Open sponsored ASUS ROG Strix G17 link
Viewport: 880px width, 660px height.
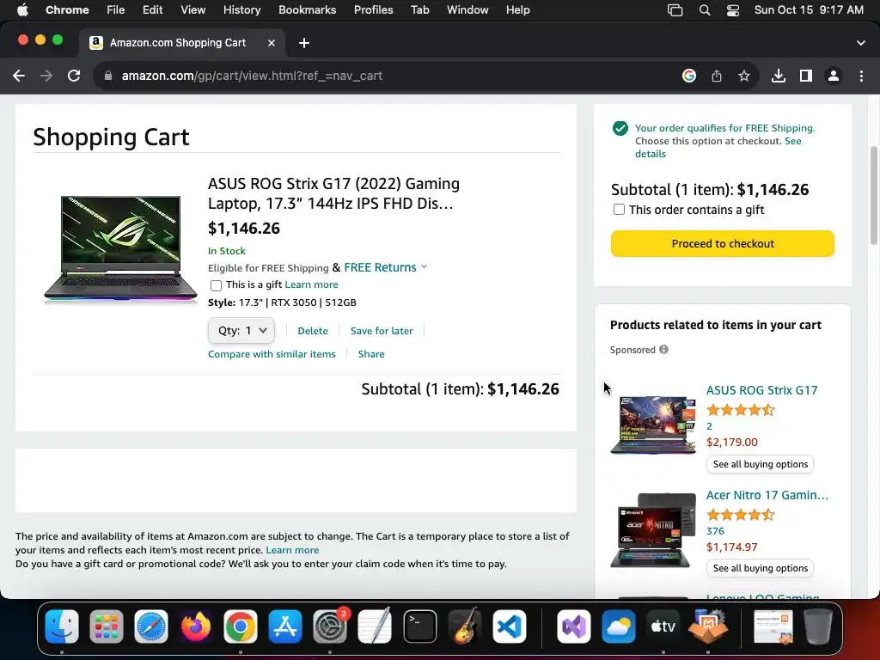[761, 390]
